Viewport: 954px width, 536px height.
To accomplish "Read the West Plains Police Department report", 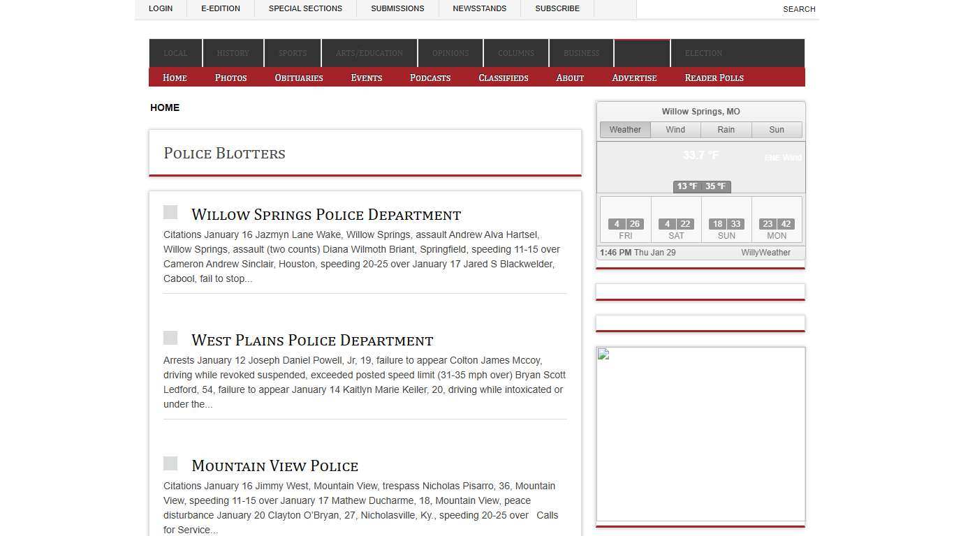I will click(311, 341).
